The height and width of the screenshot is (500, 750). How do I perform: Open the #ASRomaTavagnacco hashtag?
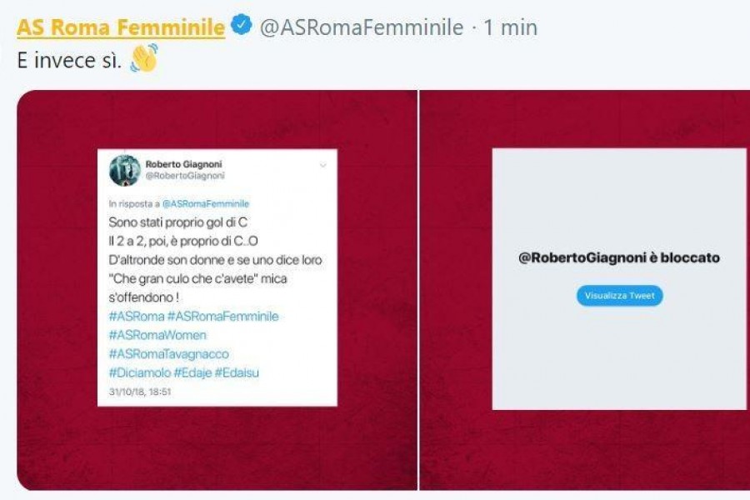tap(169, 354)
